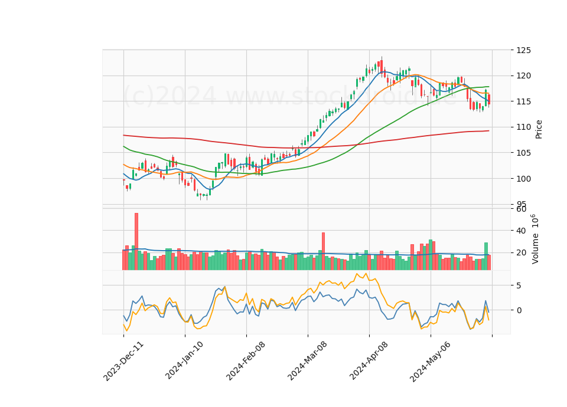Click the 2024-Jan-10 date label
This screenshot has height=407, width=567.
pos(184,360)
